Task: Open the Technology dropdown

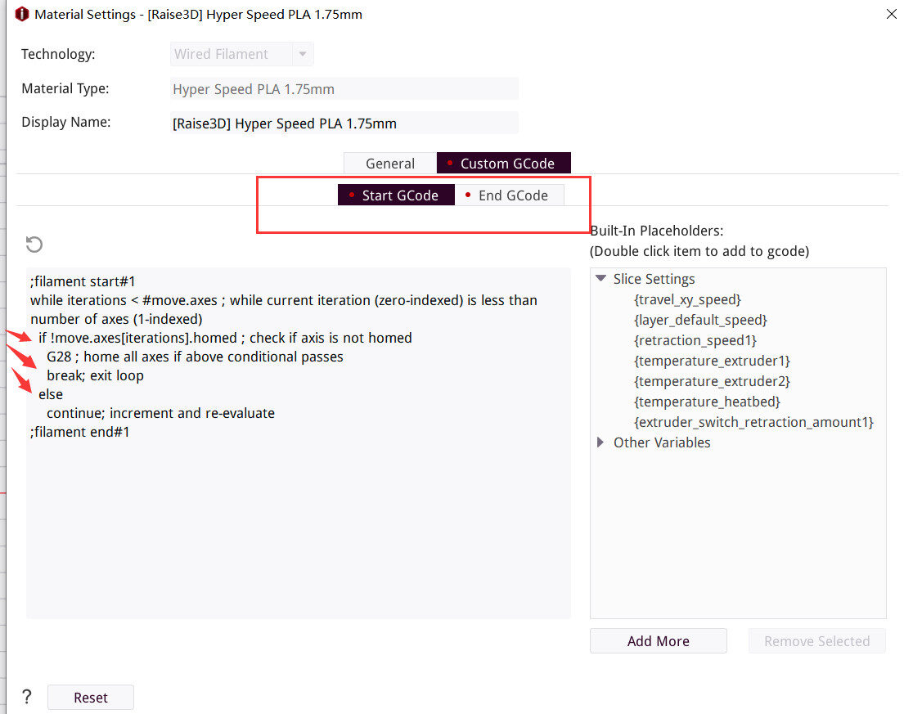Action: [x=242, y=54]
